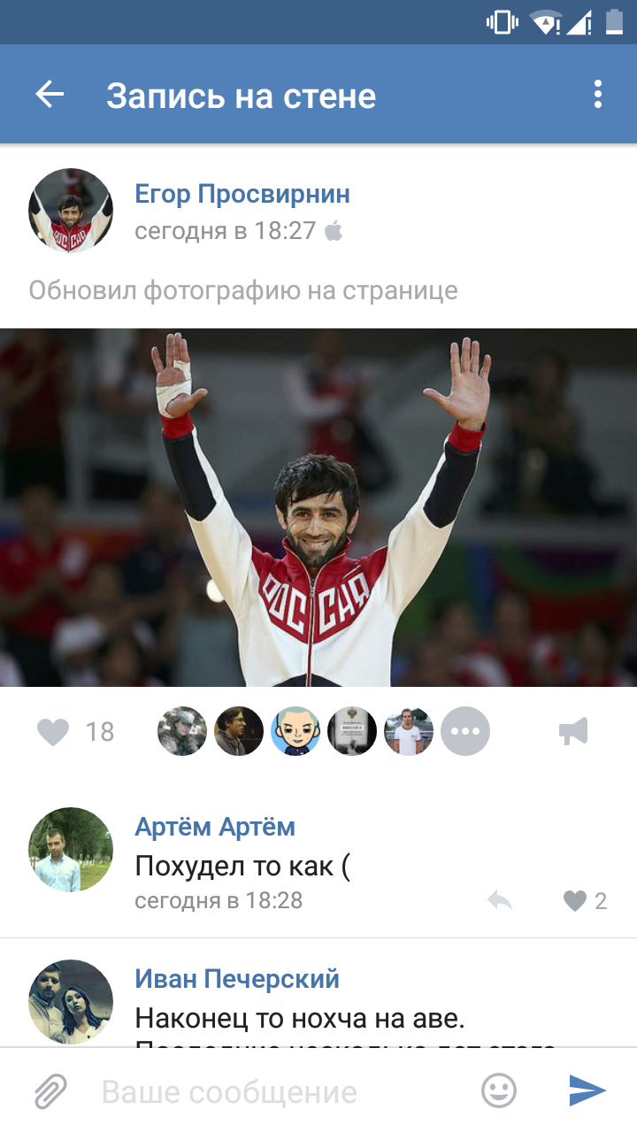Open Иван Печерский's avatar photo
Image resolution: width=637 pixels, height=1133 pixels.
71,1002
